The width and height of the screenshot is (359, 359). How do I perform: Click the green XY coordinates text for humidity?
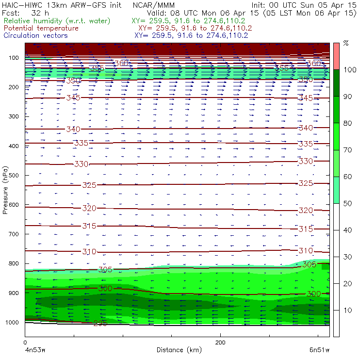pyautogui.click(x=188, y=21)
